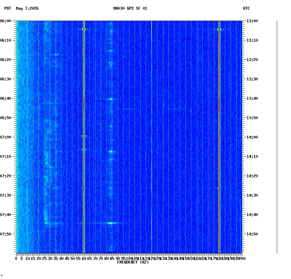This screenshot has width=291, height=279.
Task: Click the 13:30 UTC time label
Action: tap(252, 79)
